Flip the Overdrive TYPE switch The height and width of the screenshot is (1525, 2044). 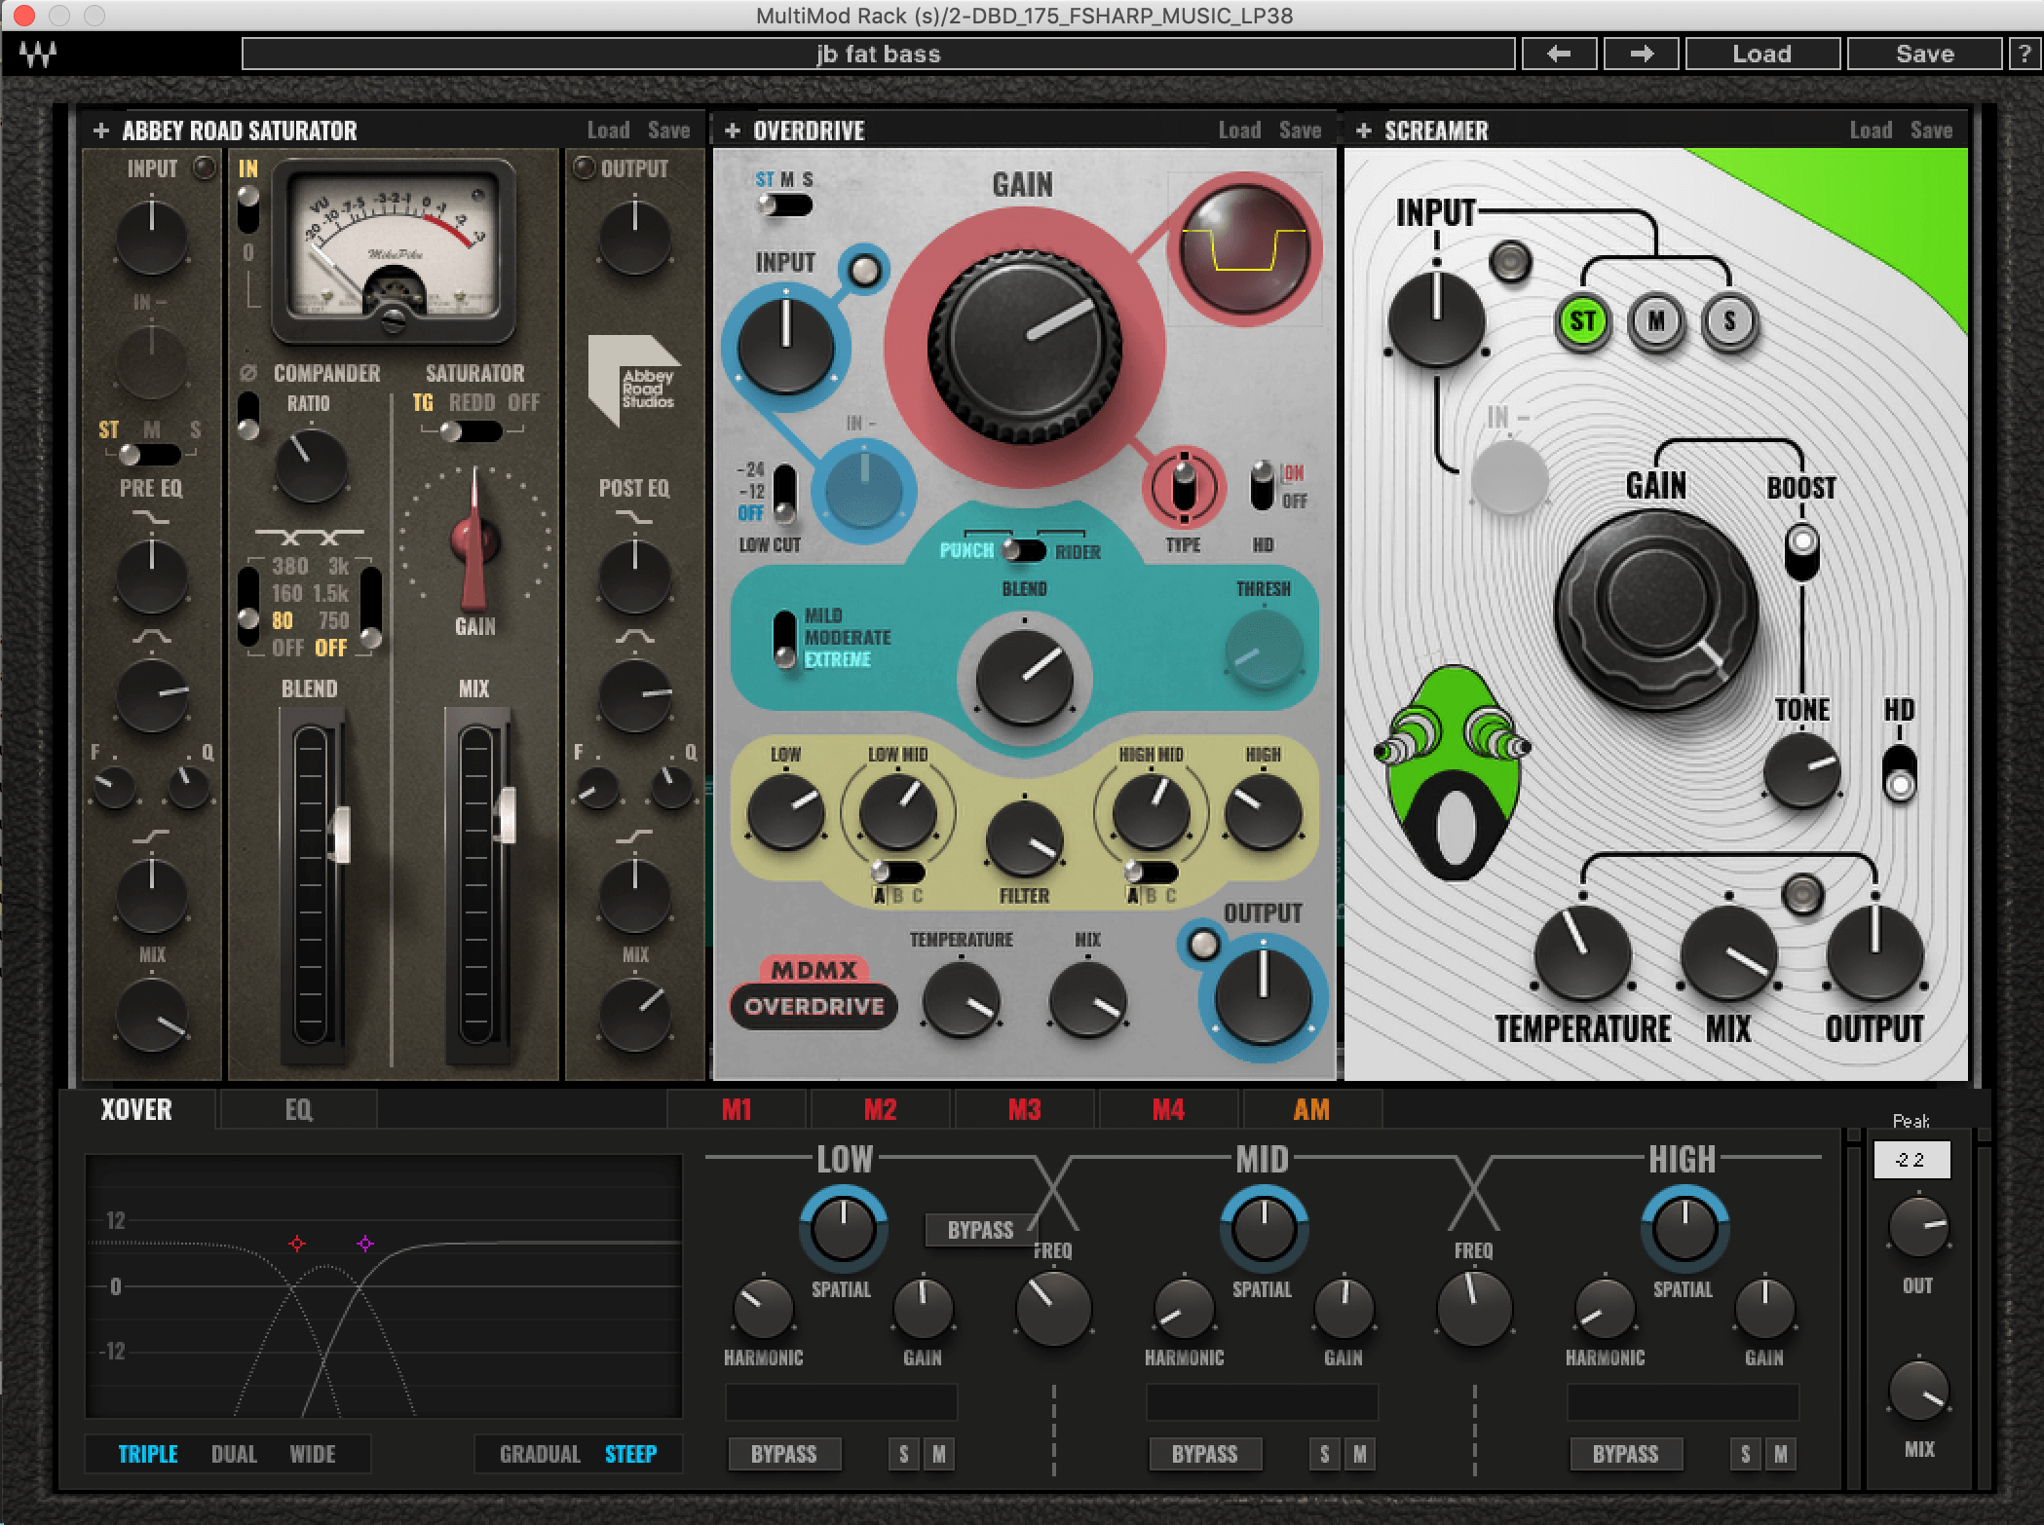coord(1184,486)
